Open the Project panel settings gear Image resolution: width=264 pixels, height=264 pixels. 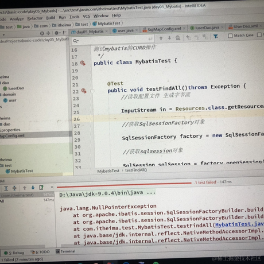pyautogui.click(x=57, y=33)
